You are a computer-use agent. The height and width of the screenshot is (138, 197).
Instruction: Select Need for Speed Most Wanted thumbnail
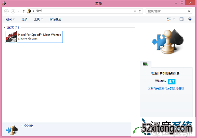click(x=11, y=37)
